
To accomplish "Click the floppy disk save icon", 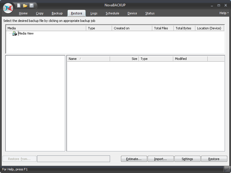I will coord(32,5).
